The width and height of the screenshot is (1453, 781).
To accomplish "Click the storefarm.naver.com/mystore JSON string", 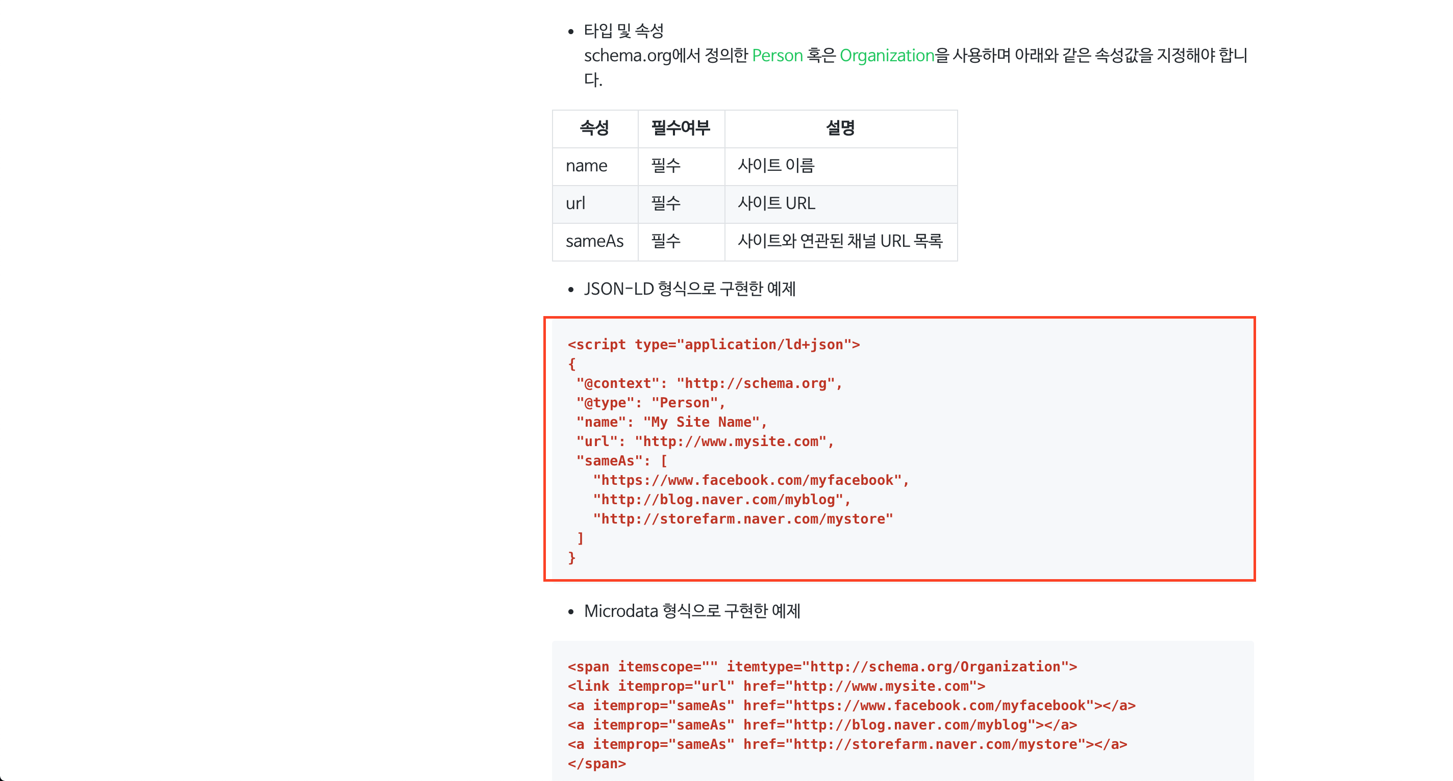I will click(743, 519).
